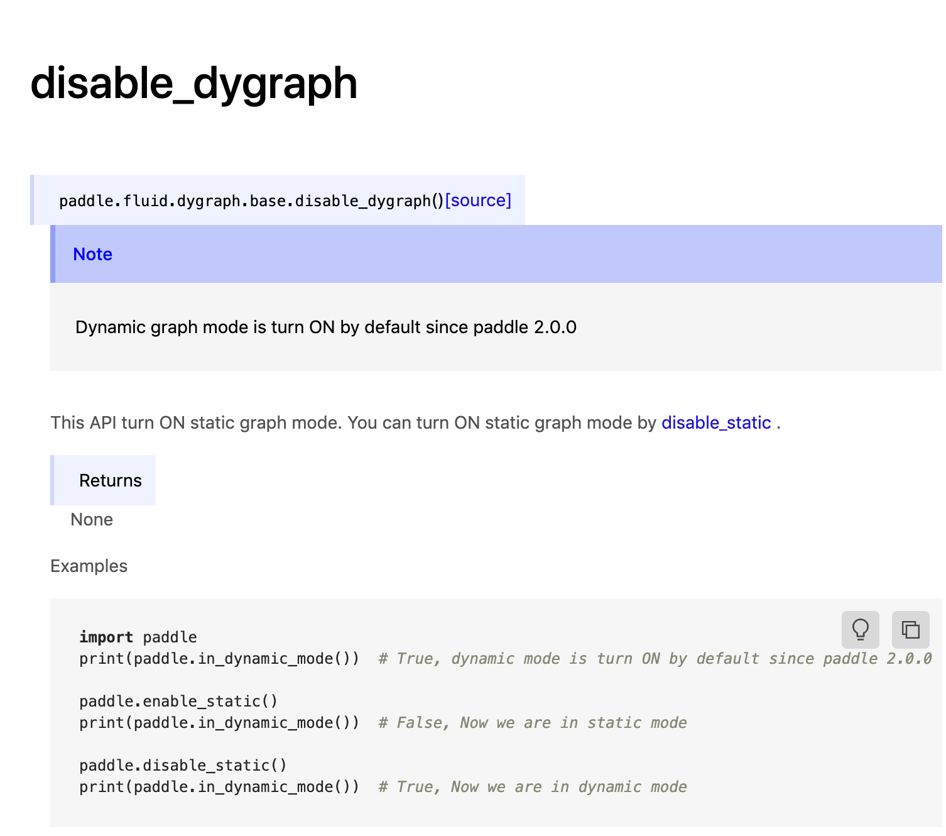Click the 'None' return value text
The height and width of the screenshot is (836, 946).
click(x=92, y=519)
